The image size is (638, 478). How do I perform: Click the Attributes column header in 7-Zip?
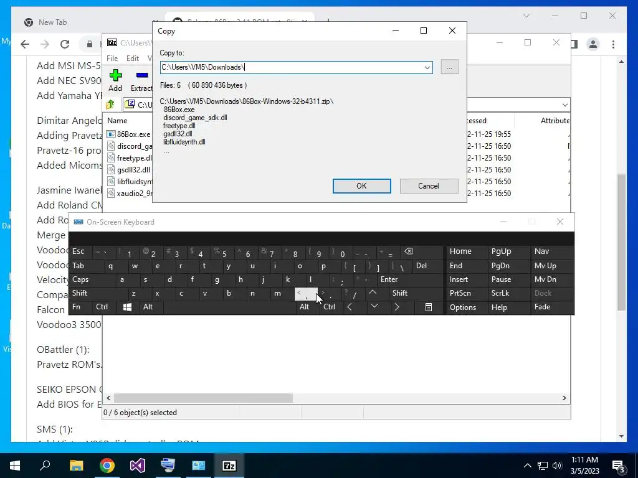pos(555,121)
